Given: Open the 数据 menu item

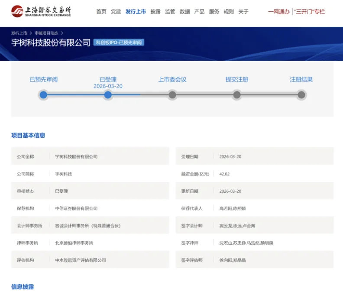Looking at the screenshot, I should pyautogui.click(x=184, y=12).
